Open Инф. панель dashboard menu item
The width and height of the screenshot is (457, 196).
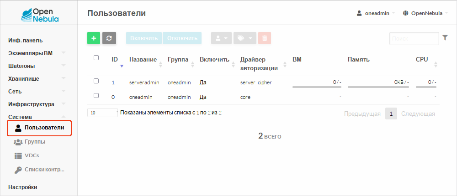coord(26,41)
